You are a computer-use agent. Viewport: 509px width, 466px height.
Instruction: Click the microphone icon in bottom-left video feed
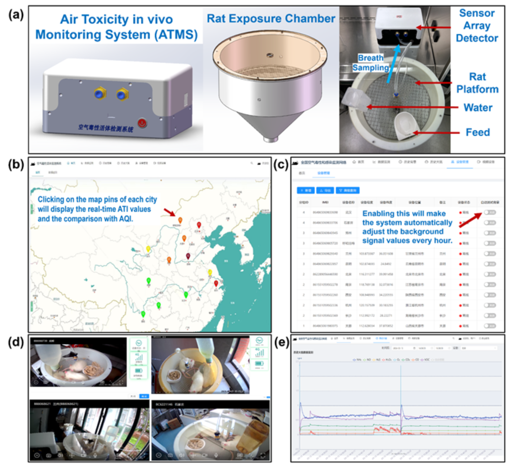(95, 455)
